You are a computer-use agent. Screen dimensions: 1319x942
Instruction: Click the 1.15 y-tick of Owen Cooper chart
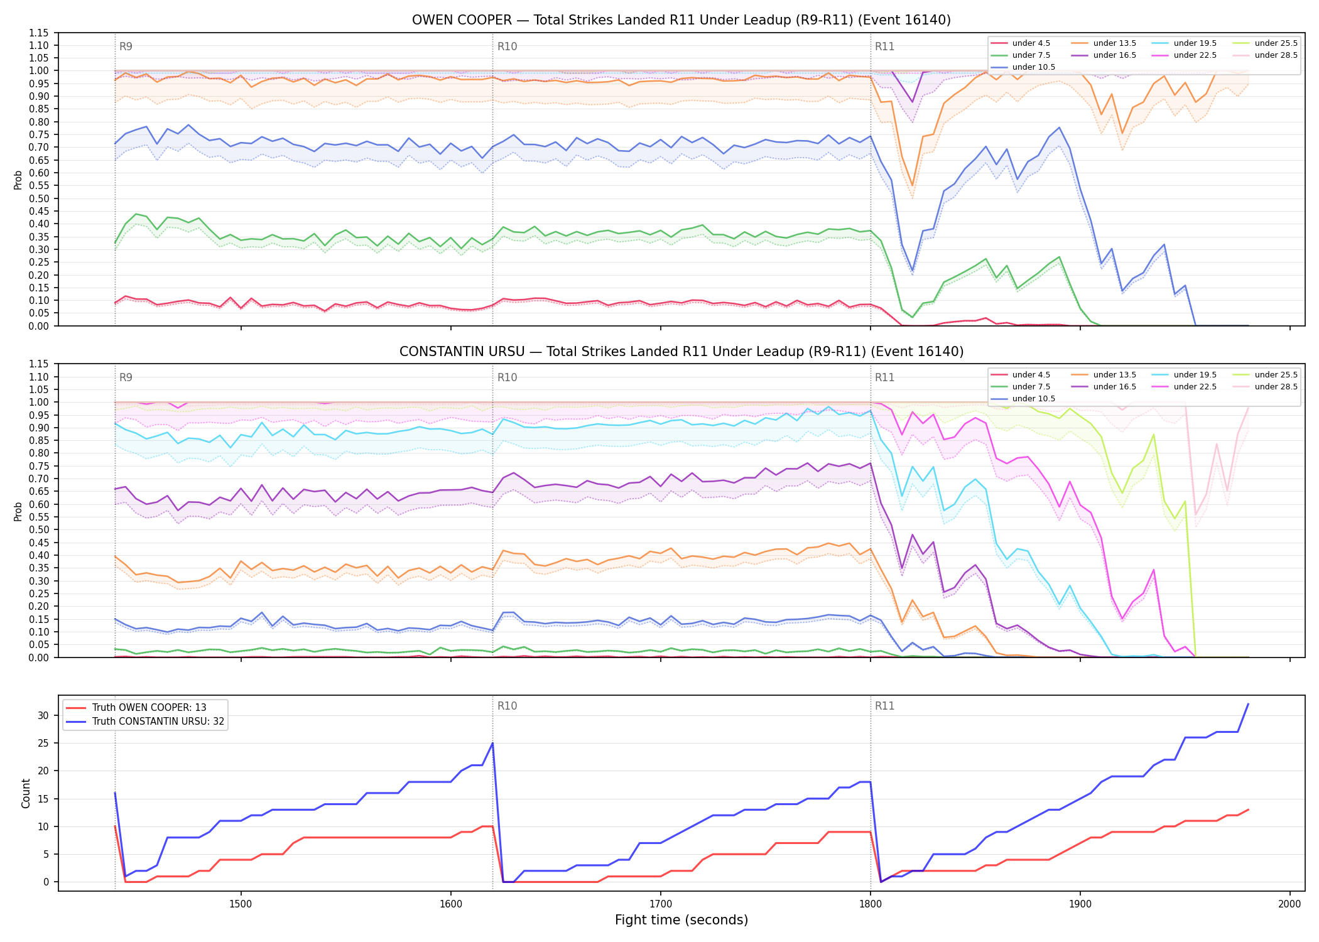pos(39,33)
